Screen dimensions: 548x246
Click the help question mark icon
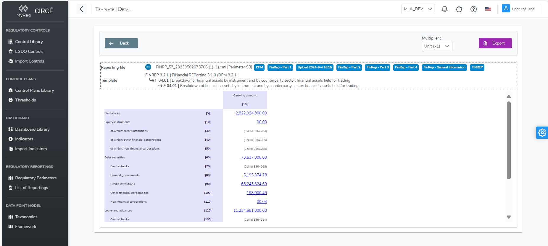point(473,9)
